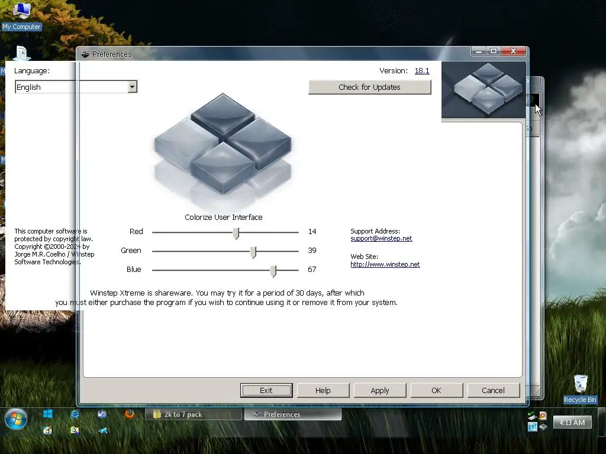Click the Help button
This screenshot has height=454, width=606.
[323, 390]
